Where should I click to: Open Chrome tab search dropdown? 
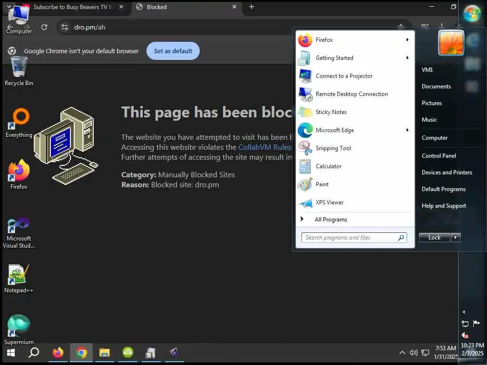tap(9, 7)
